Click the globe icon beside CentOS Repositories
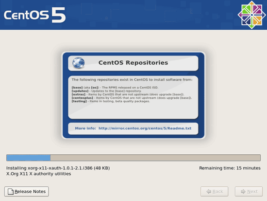This screenshot has width=267, height=201. point(78,63)
